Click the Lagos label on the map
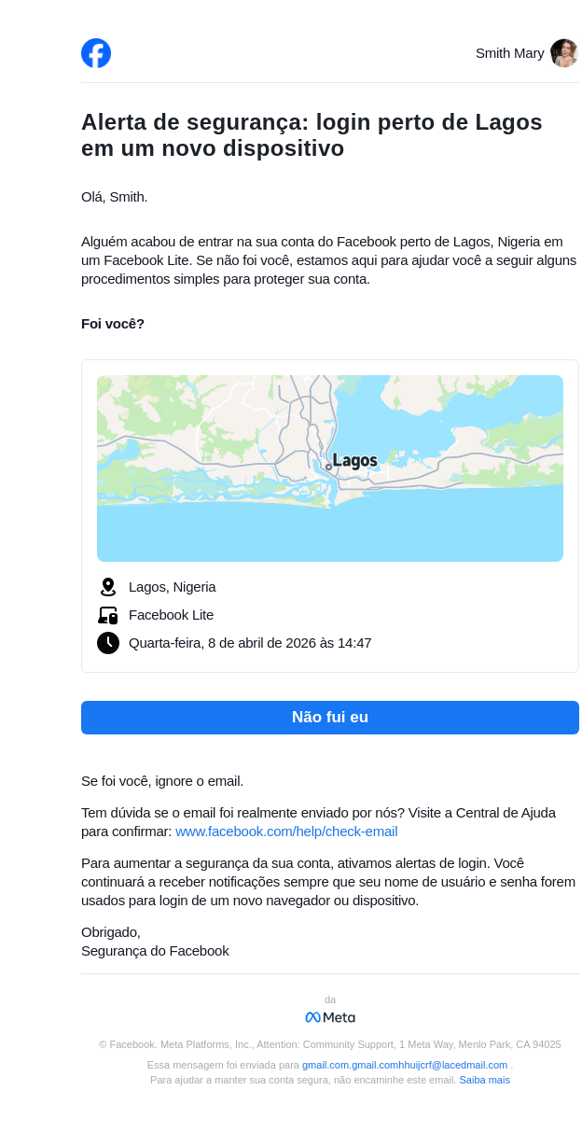582x1132 pixels. [354, 461]
